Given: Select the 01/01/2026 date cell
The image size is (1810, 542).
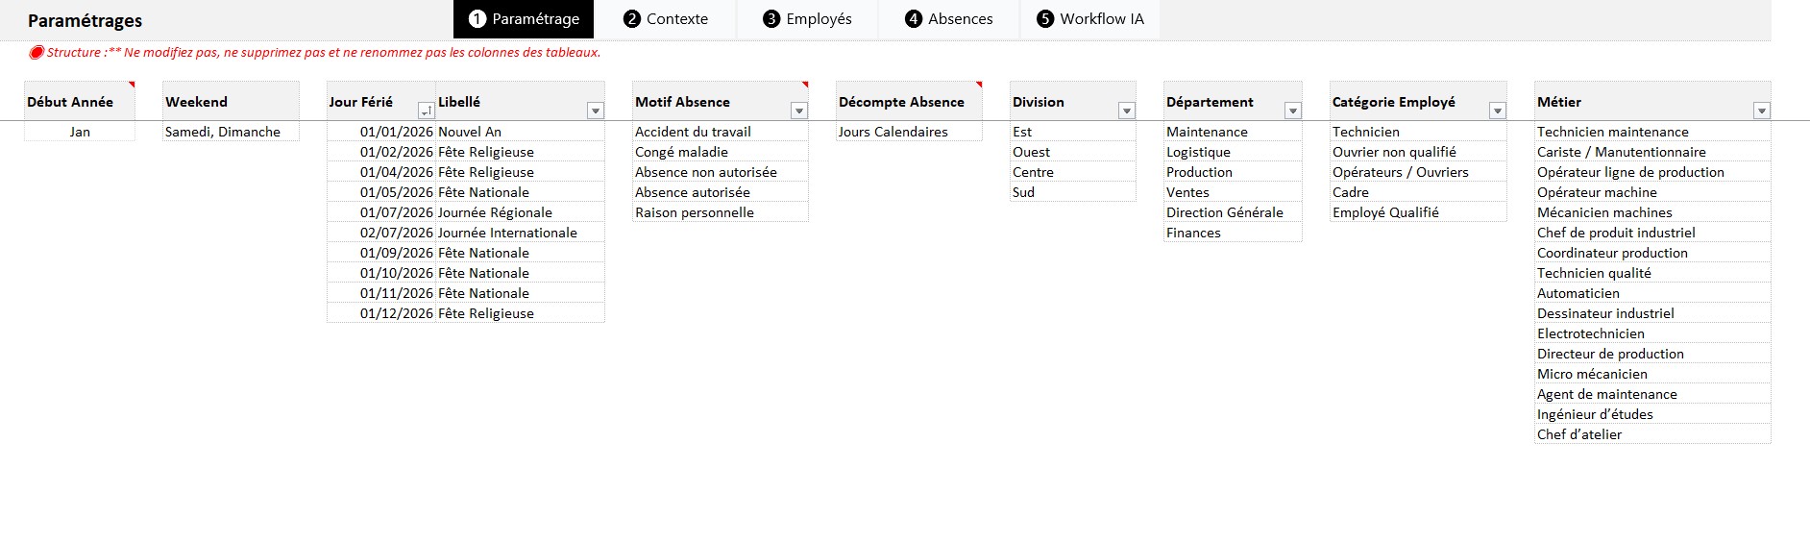Looking at the screenshot, I should 381,132.
